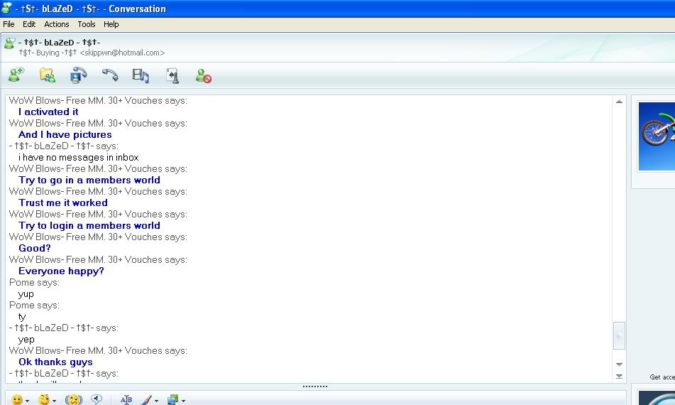Click Pome's message 'ty'
Image resolution: width=675 pixels, height=405 pixels.
pyautogui.click(x=22, y=317)
